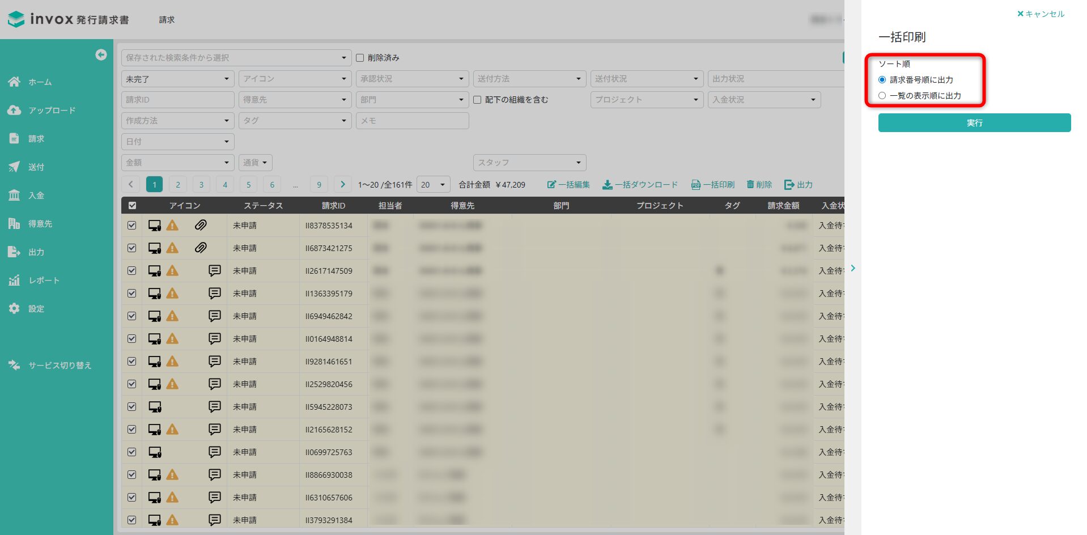Click the 一括編集 bulk edit icon
This screenshot has height=535, width=1087.
[551, 185]
